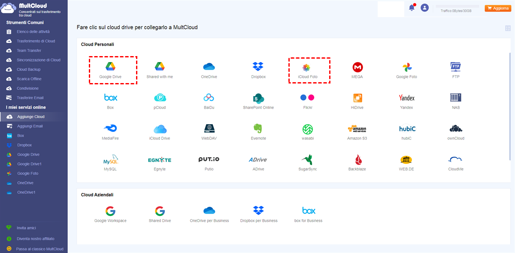Add a NAS storage
This screenshot has width=515, height=253.
[456, 101]
